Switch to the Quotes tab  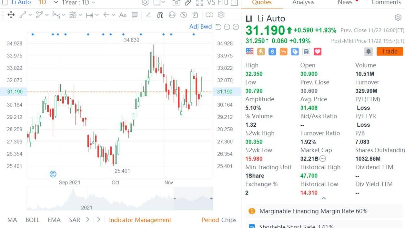[x=262, y=3]
